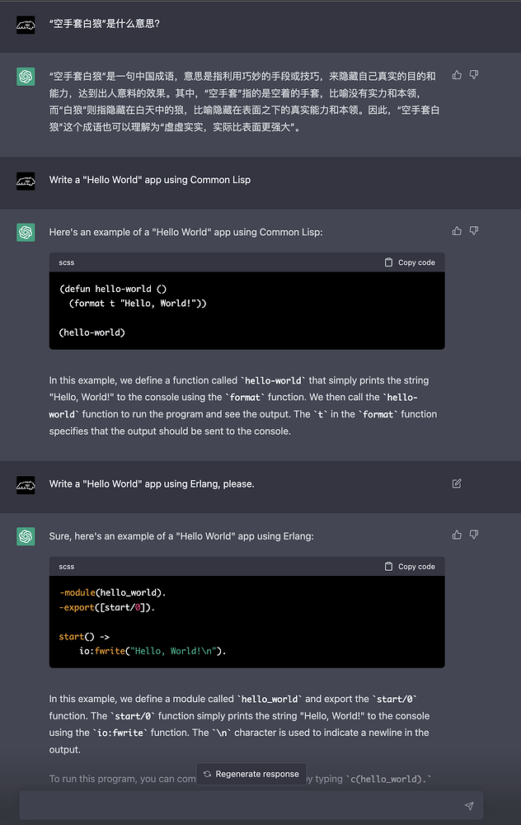Give thumbs down to the Common Lisp response
The image size is (521, 825).
(x=474, y=230)
